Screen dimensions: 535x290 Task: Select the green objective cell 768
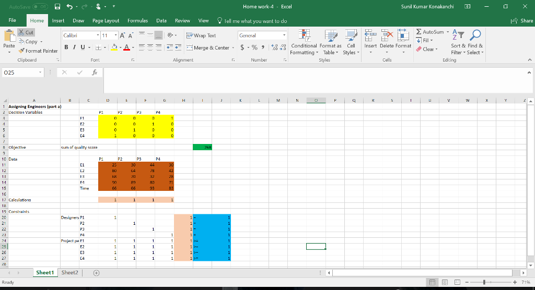(202, 147)
